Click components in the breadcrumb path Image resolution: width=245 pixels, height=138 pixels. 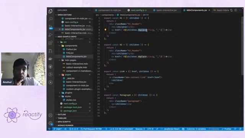click(x=108, y=15)
